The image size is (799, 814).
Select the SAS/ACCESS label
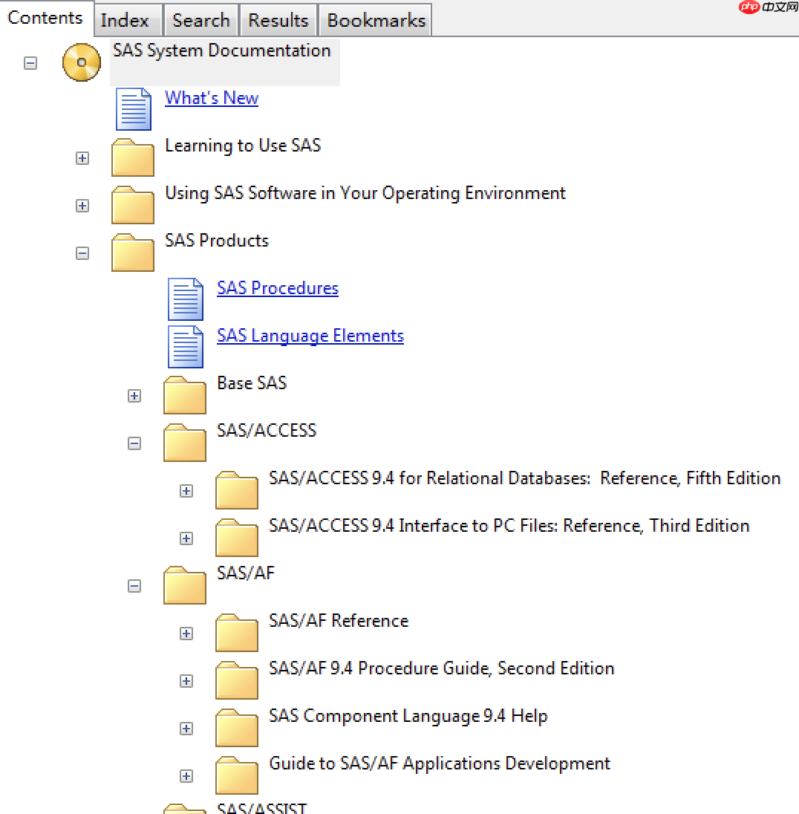pyautogui.click(x=267, y=430)
